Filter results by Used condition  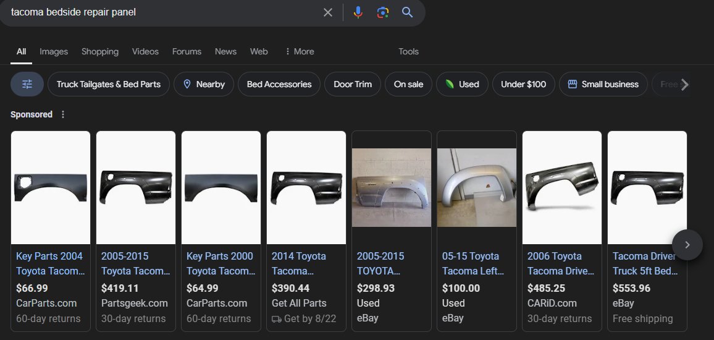pyautogui.click(x=462, y=84)
